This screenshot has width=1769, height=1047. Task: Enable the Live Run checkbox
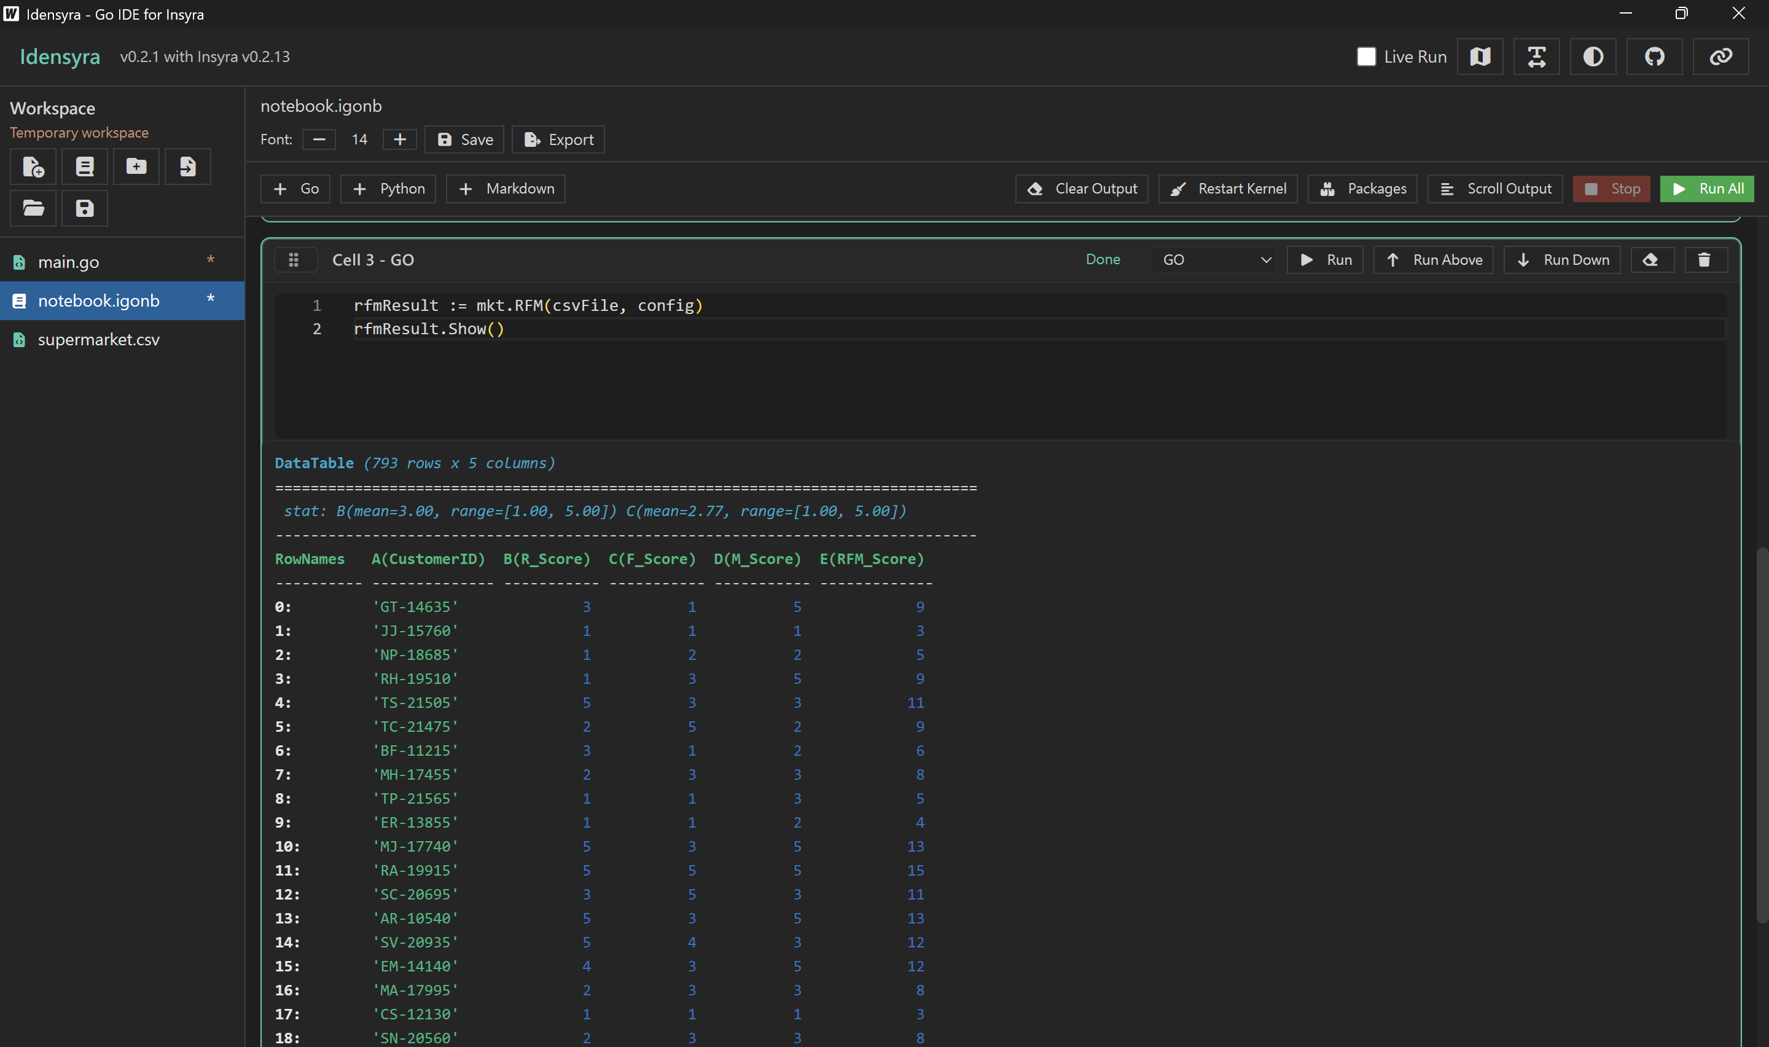coord(1367,57)
